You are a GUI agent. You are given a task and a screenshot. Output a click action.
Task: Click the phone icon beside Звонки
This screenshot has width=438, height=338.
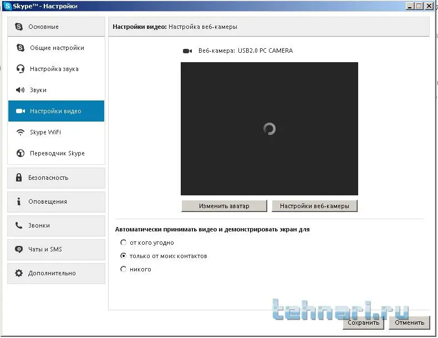coord(19,225)
